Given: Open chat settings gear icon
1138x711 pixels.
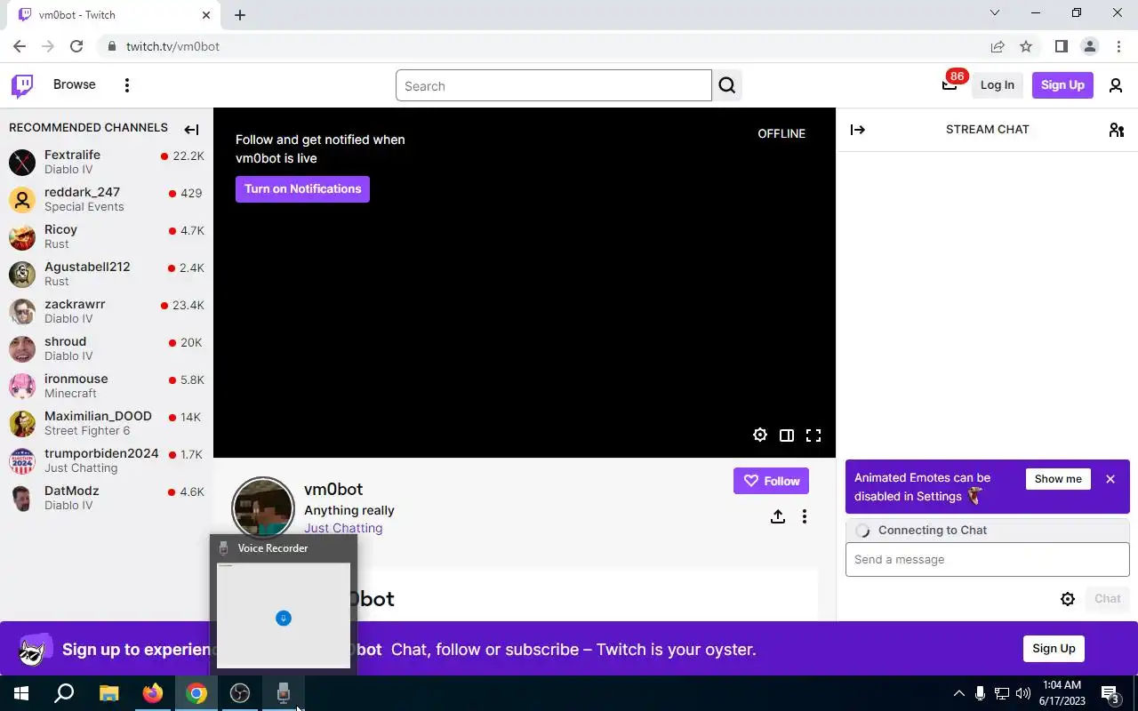Looking at the screenshot, I should point(1068,599).
